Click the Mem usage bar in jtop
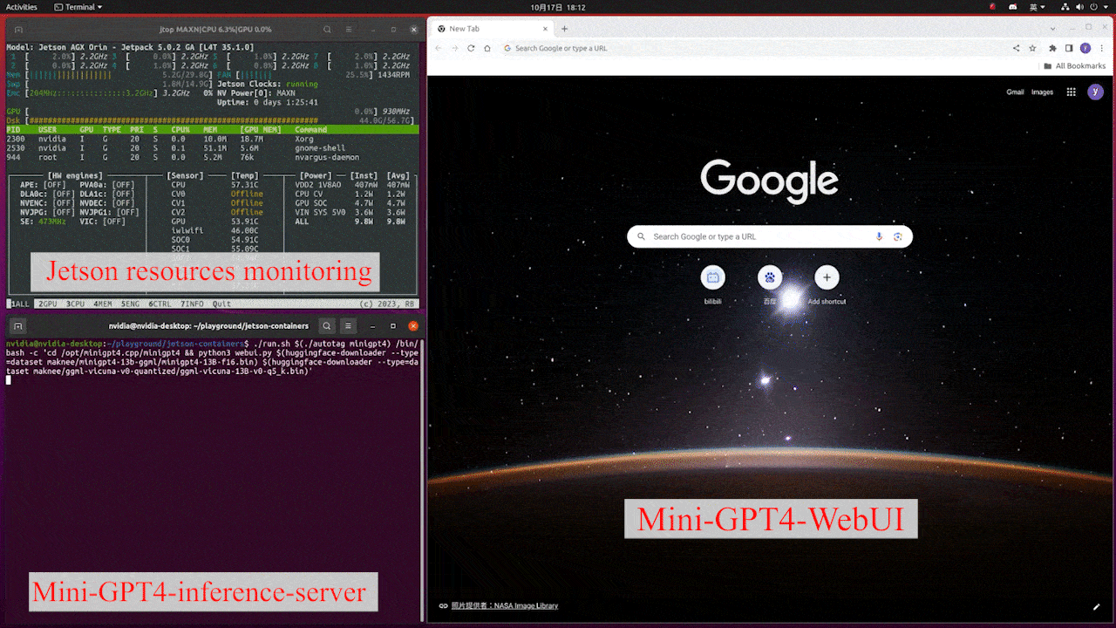 [x=110, y=75]
